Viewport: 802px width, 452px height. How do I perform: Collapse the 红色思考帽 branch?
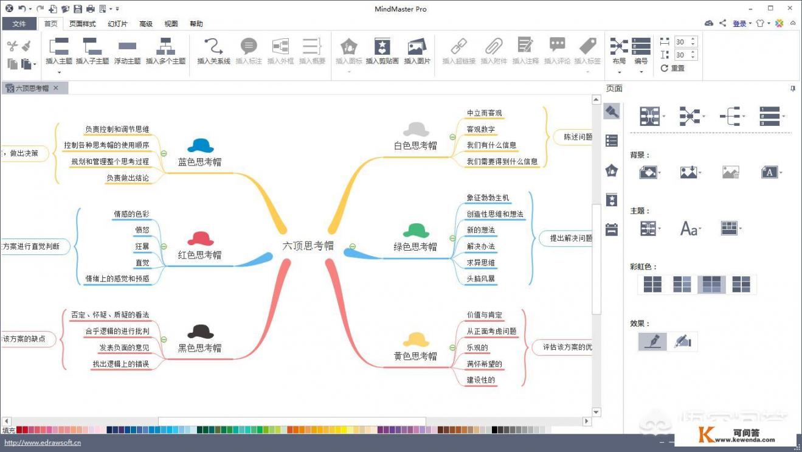164,246
